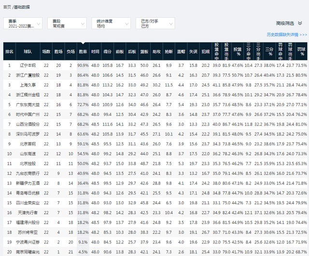Sort by 三分命中 column header
309x256 pixels.
pos(248,52)
